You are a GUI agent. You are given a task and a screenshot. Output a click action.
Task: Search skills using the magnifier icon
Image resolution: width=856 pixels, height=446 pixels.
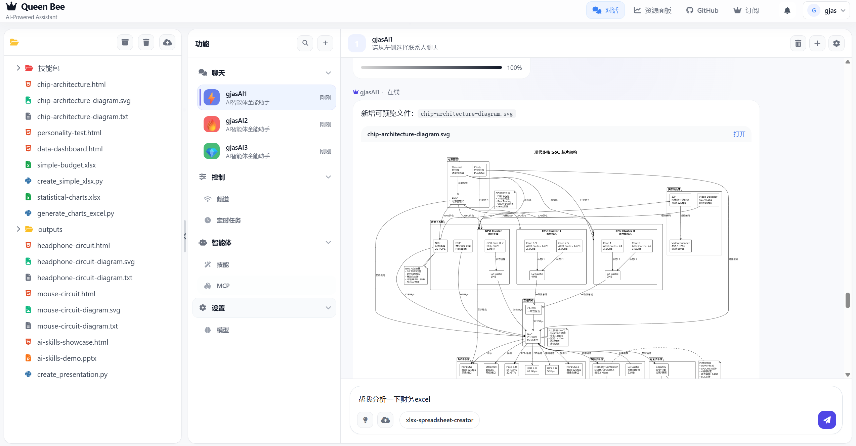305,43
